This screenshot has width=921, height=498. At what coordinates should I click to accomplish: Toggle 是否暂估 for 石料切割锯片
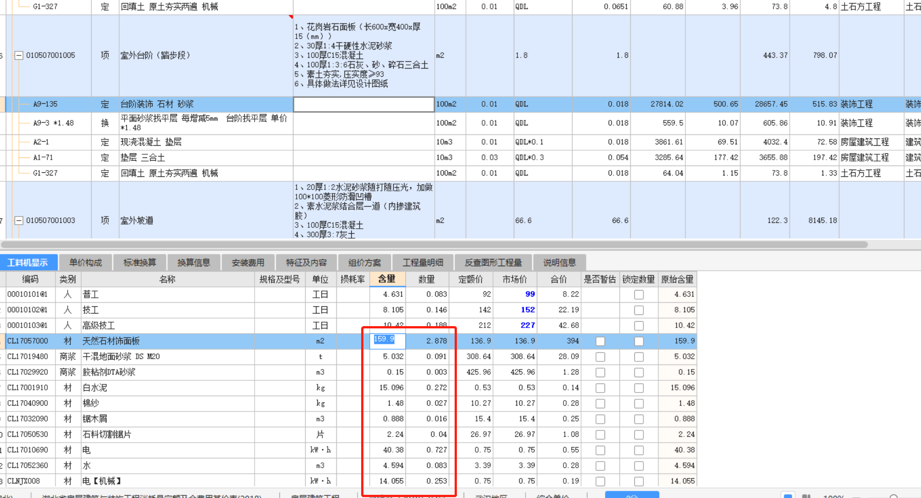(600, 435)
